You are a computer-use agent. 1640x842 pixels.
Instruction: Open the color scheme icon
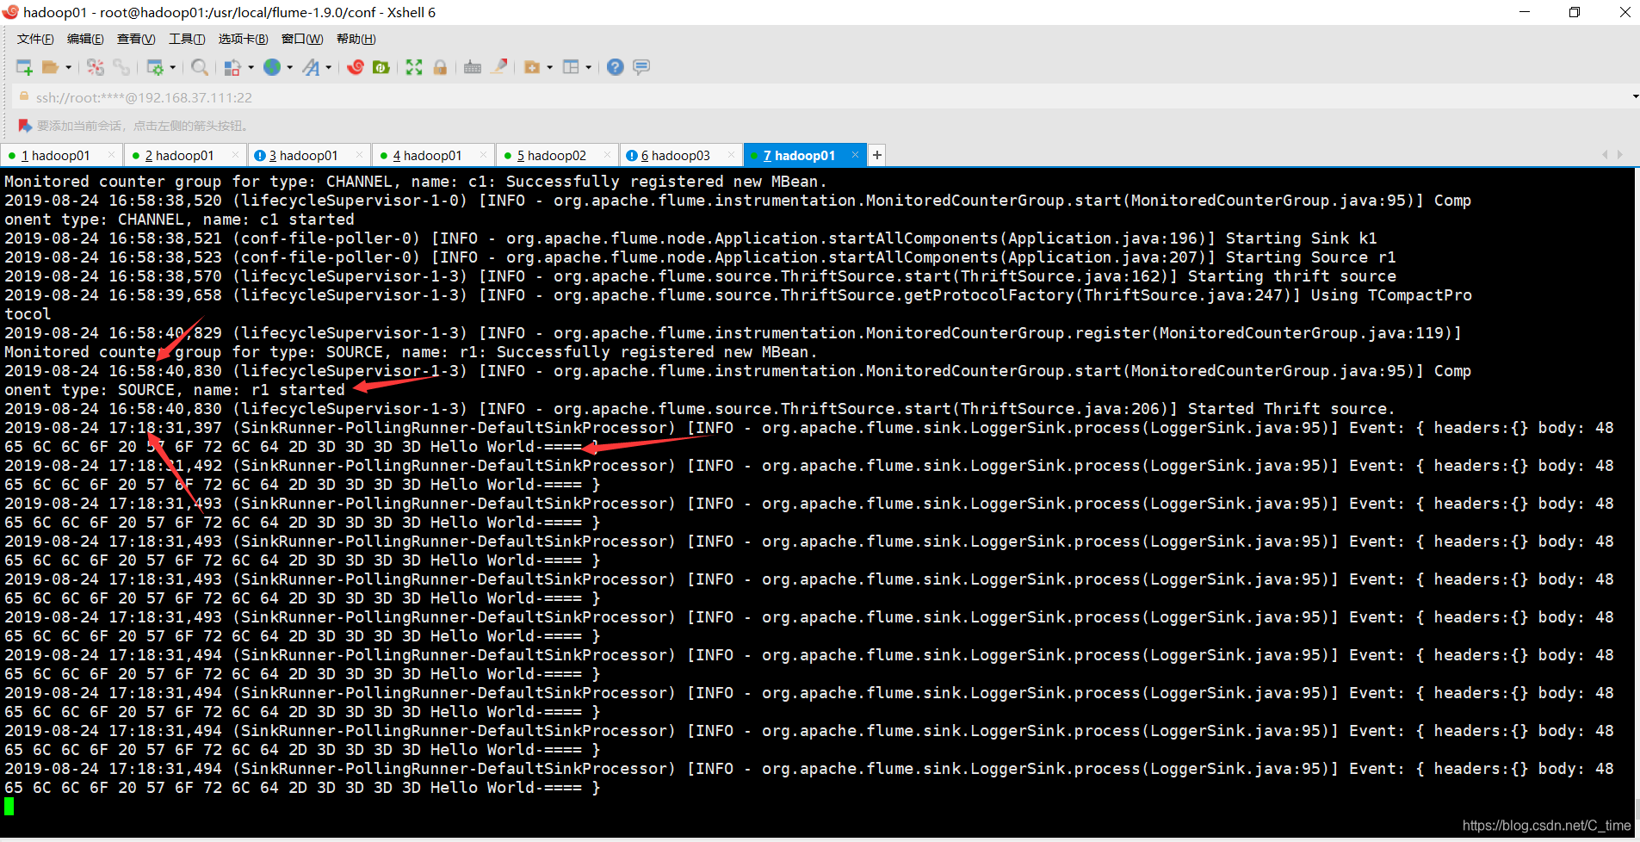(x=232, y=67)
